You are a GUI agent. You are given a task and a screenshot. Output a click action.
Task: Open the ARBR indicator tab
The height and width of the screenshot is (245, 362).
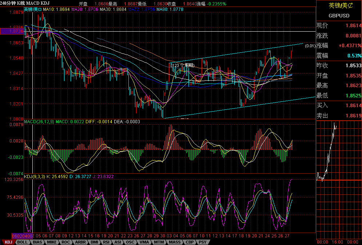[80, 242]
